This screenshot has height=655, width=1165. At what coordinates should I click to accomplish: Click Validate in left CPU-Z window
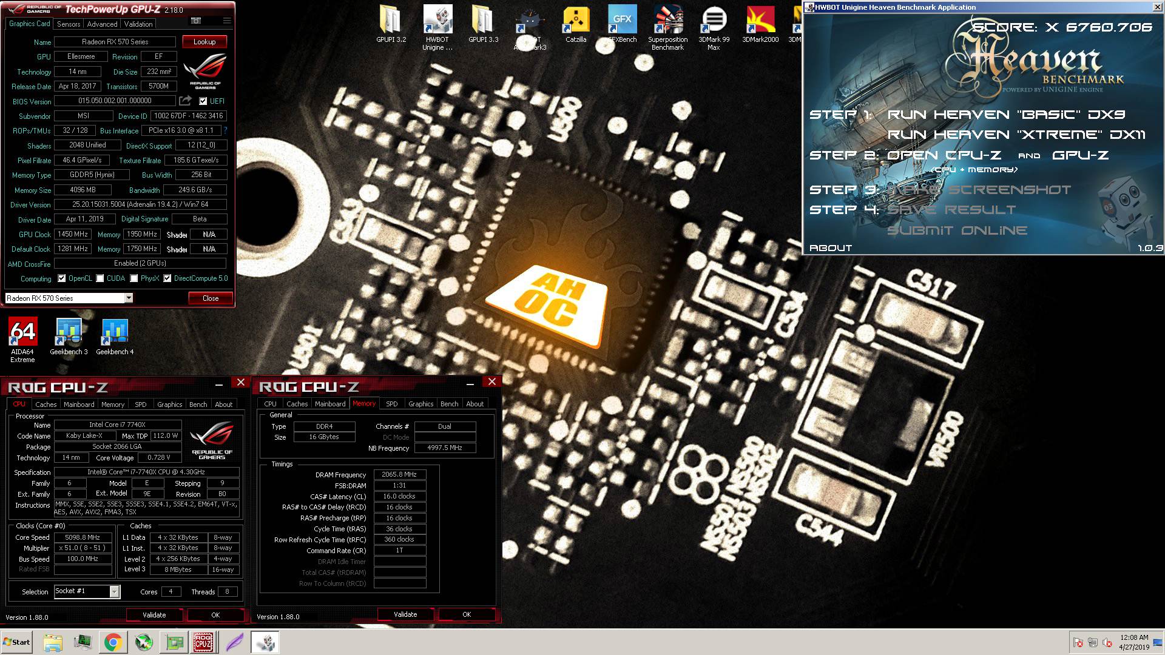pos(154,614)
